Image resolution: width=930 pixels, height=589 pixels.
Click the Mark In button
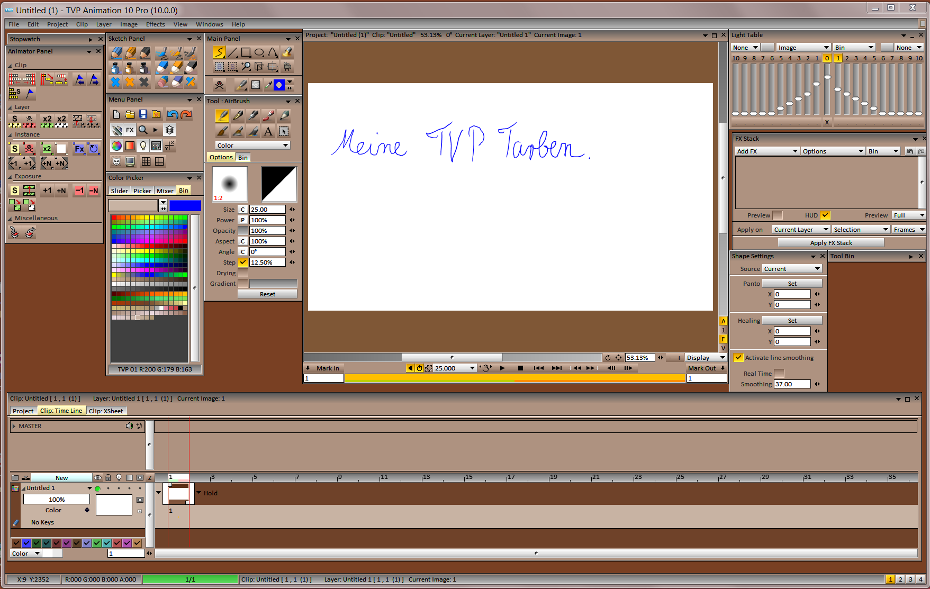tap(324, 368)
